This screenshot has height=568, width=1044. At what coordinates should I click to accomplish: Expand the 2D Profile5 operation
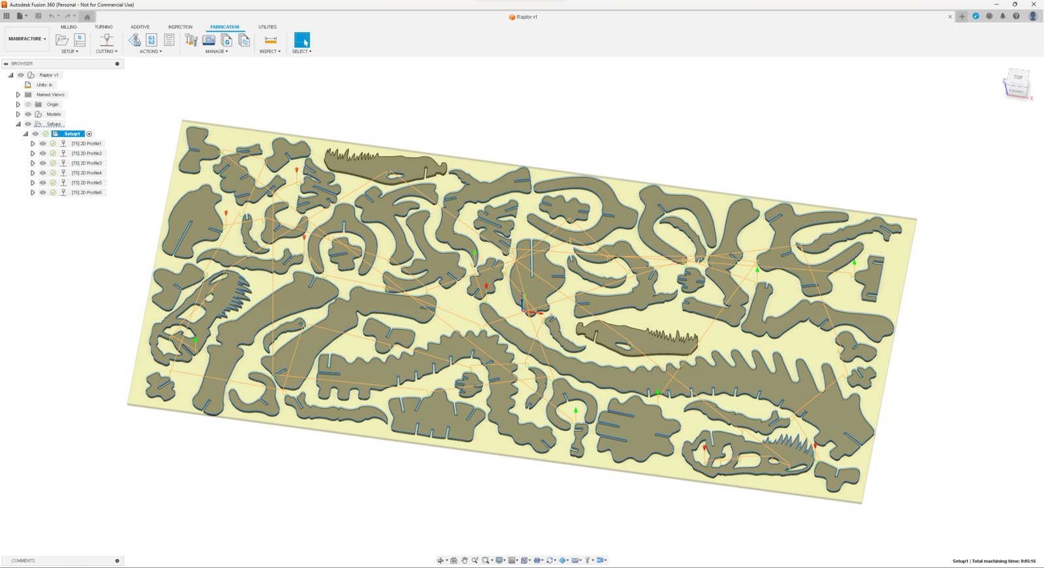(x=33, y=183)
